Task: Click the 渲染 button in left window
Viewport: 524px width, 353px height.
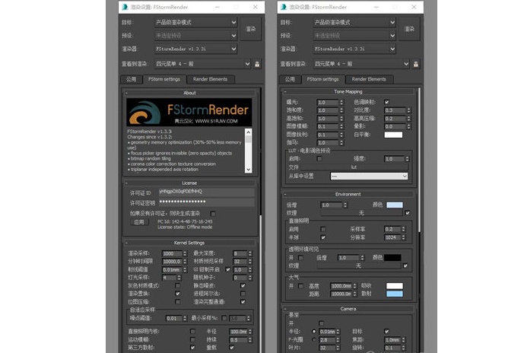Action: (x=251, y=29)
